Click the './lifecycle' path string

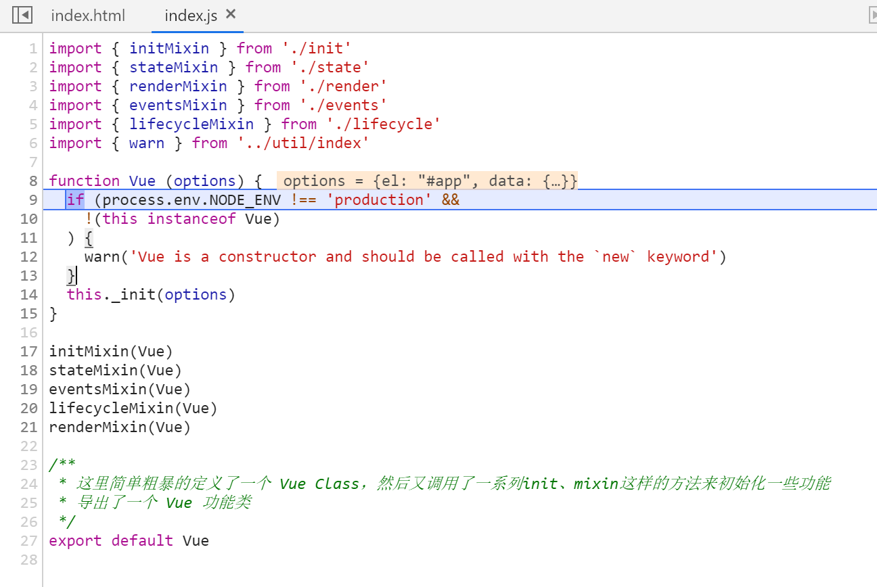pyautogui.click(x=384, y=124)
